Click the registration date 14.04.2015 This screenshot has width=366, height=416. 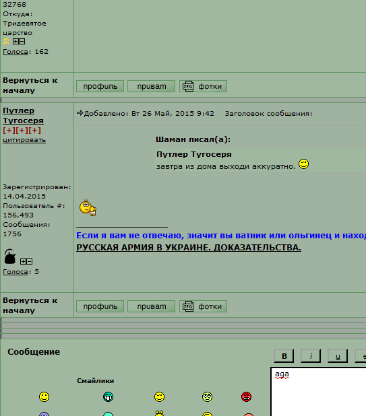[24, 197]
